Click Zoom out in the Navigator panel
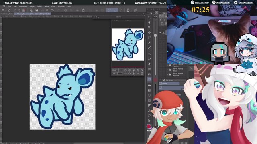This screenshot has height=144, width=257. 126,70
